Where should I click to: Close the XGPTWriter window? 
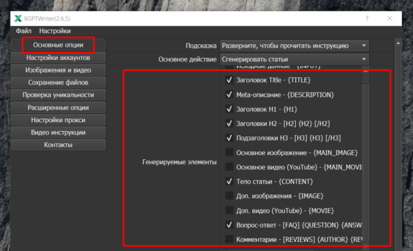click(x=390, y=19)
